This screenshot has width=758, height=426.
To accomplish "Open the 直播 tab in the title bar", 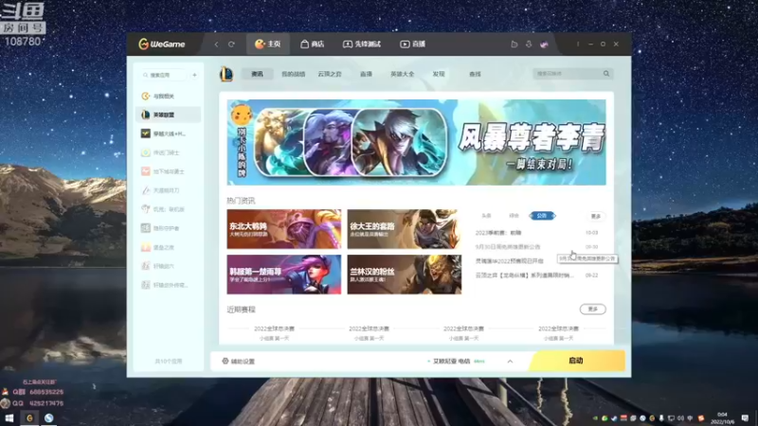I will pyautogui.click(x=412, y=44).
